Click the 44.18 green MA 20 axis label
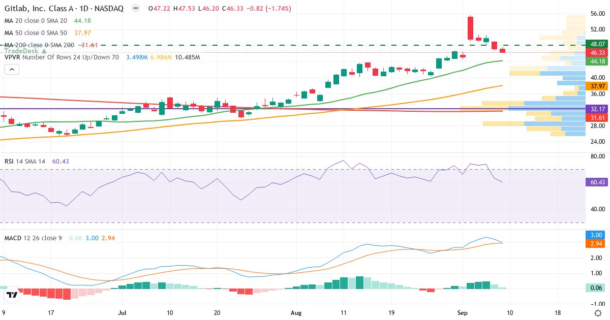 (x=597, y=61)
